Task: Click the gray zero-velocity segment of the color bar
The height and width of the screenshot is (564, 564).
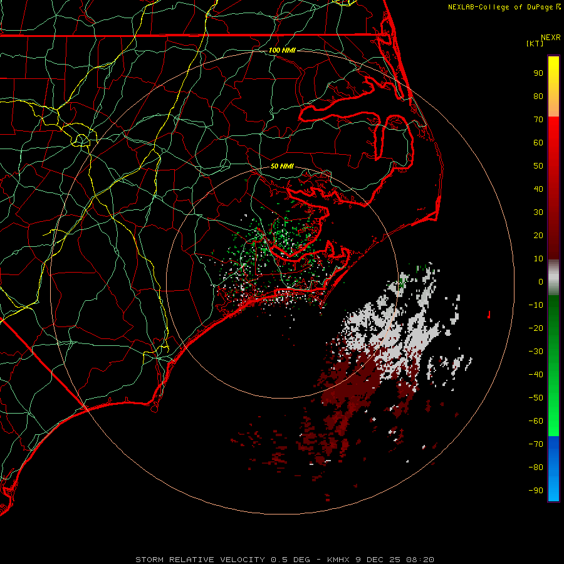Action: [553, 278]
